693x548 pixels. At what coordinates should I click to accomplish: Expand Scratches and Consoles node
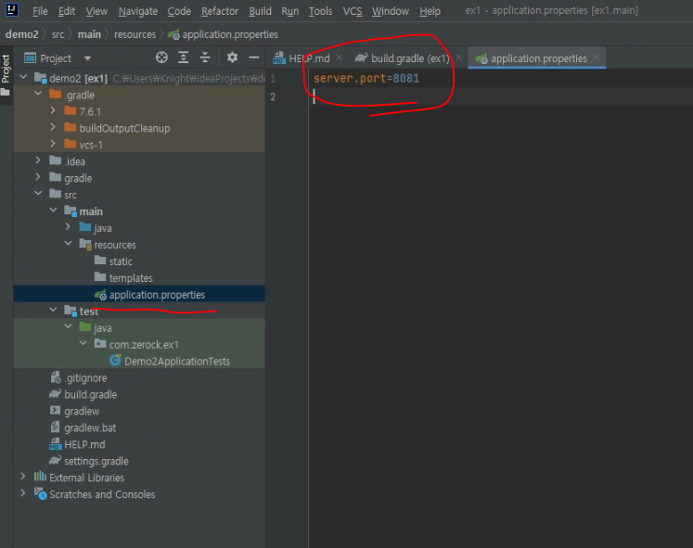point(23,492)
